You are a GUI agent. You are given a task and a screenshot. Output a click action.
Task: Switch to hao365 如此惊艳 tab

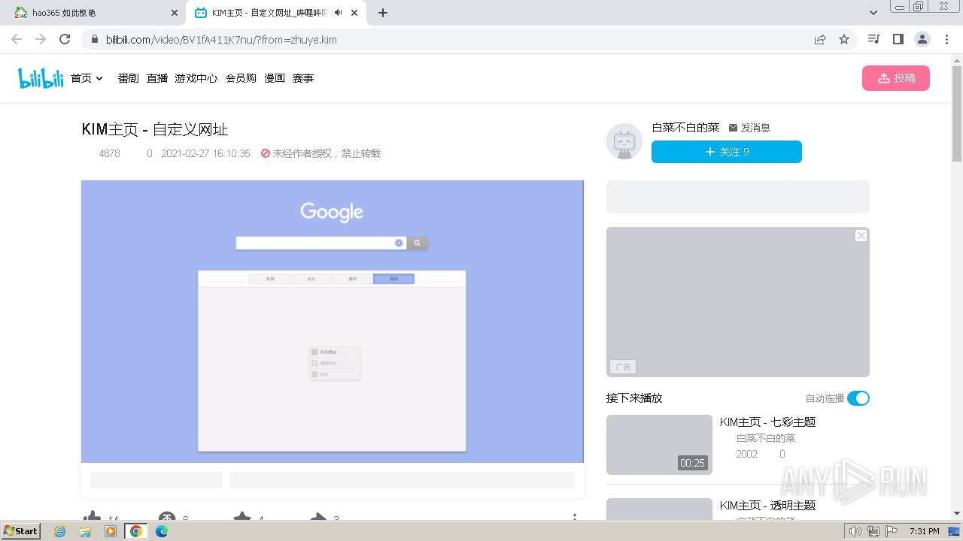click(93, 13)
